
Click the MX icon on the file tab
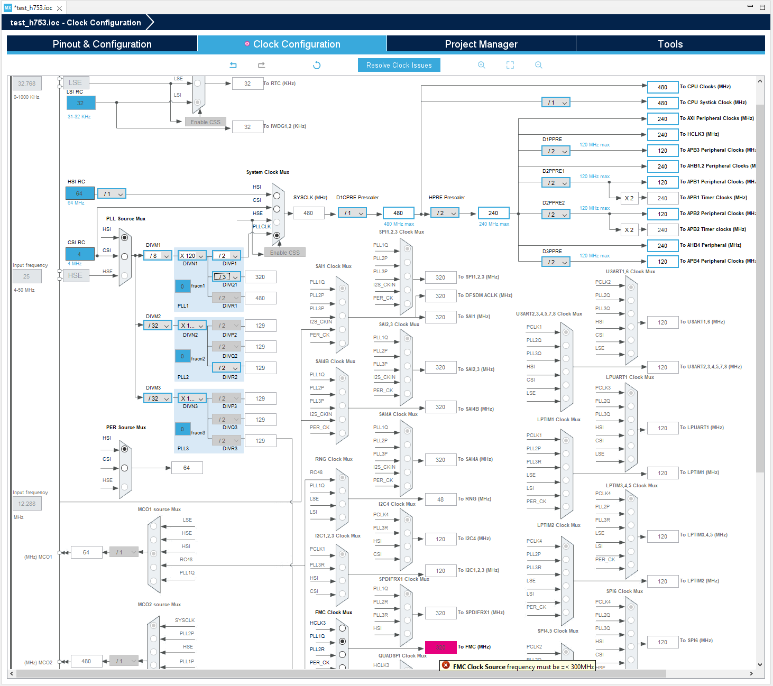click(7, 7)
